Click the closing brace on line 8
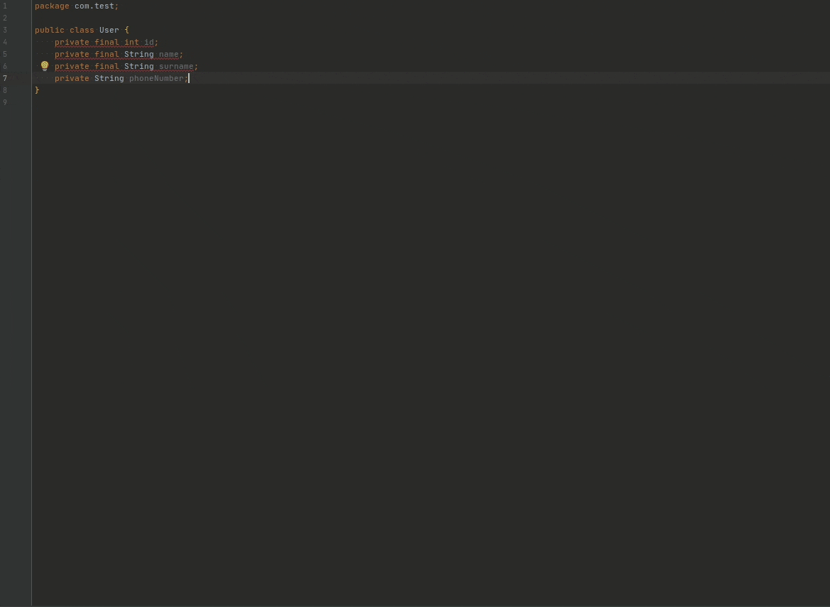The width and height of the screenshot is (830, 607). [x=37, y=90]
